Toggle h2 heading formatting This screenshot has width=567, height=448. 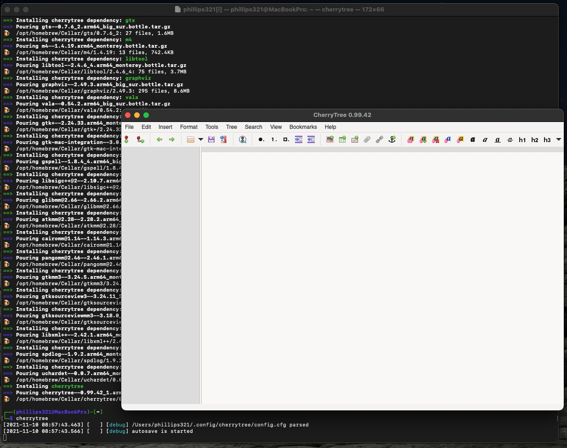535,139
